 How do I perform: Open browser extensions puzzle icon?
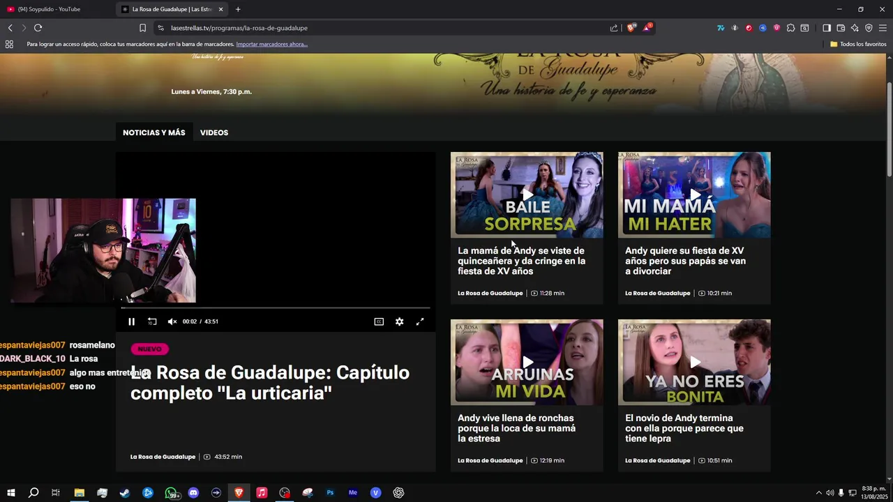coord(790,28)
